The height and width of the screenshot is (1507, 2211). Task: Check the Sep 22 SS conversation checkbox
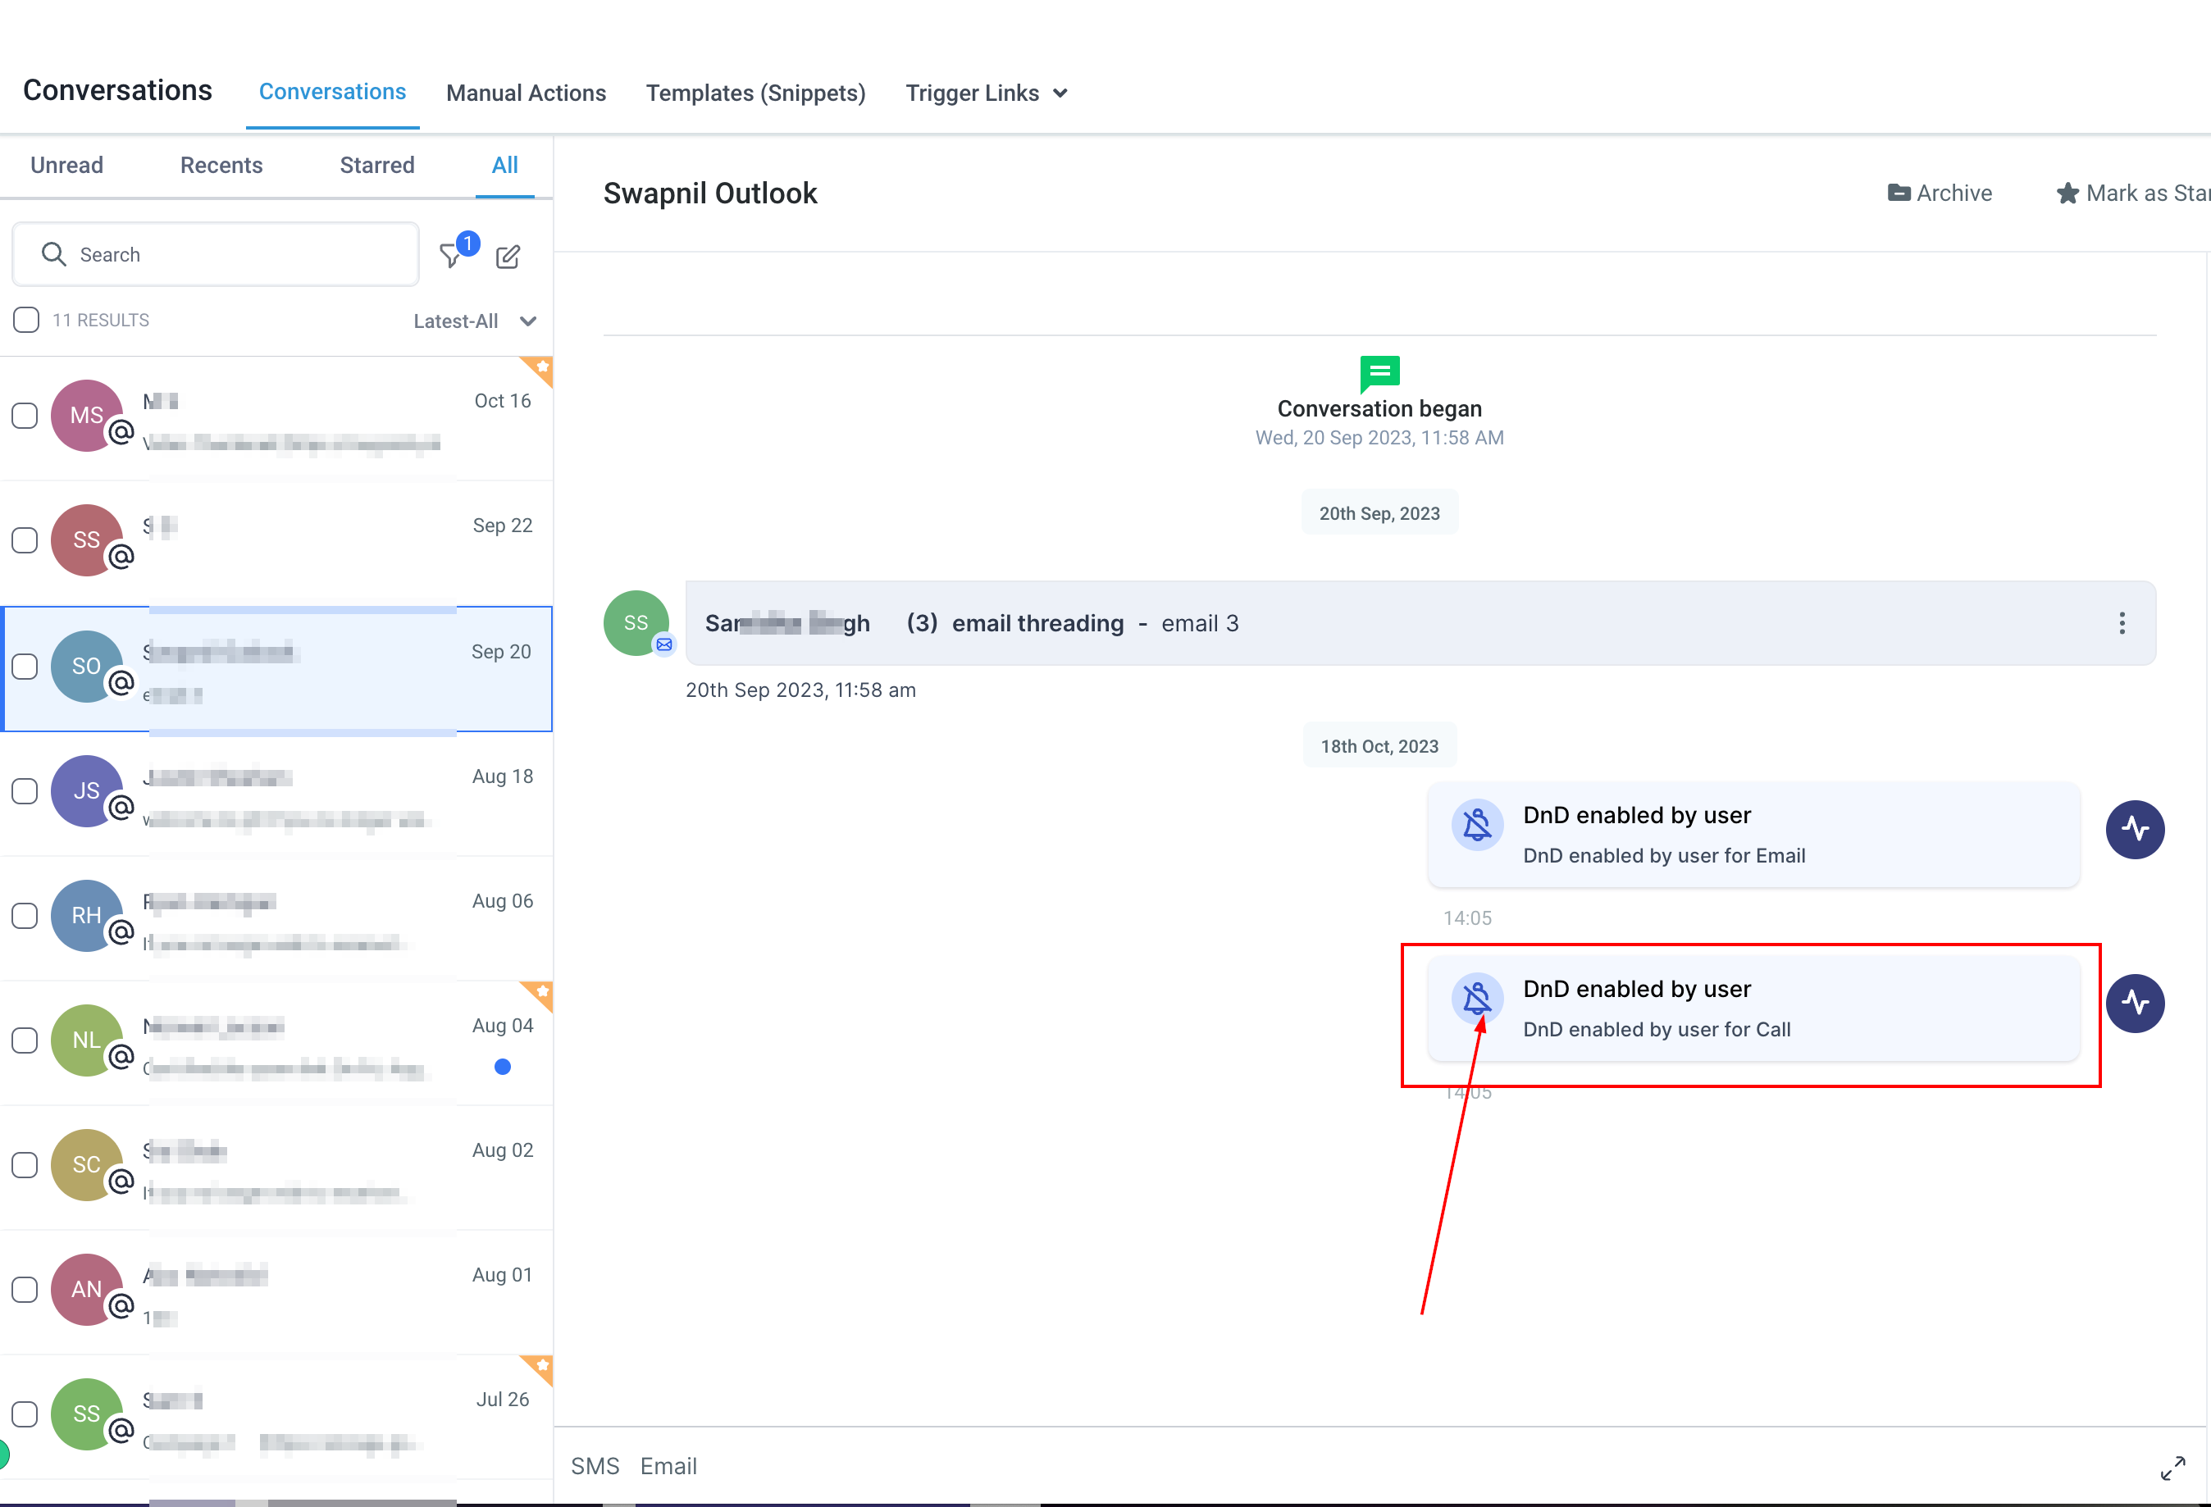[25, 540]
